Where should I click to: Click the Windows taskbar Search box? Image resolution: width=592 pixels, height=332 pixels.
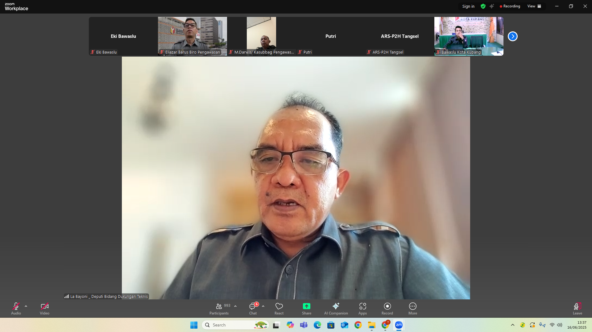coord(234,325)
